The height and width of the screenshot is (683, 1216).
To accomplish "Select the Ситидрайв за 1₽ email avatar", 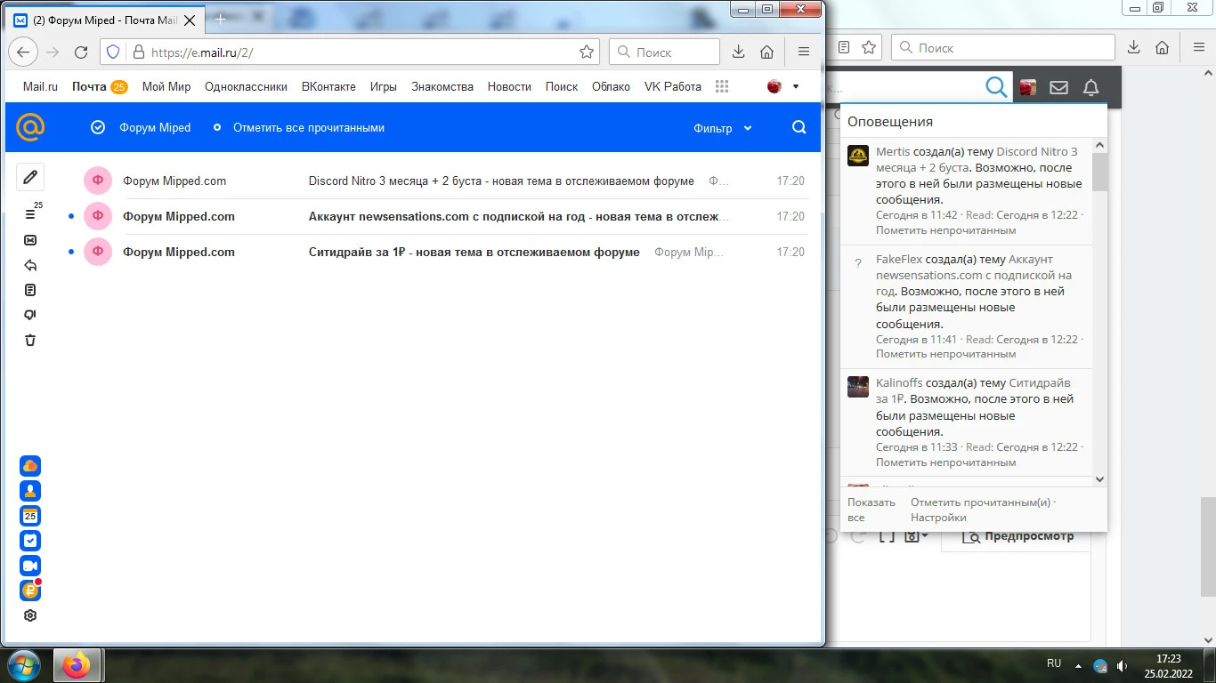I will coord(98,252).
